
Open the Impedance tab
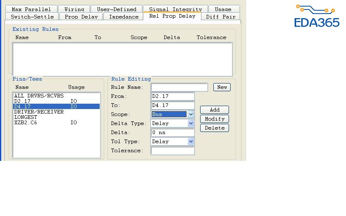[124, 16]
